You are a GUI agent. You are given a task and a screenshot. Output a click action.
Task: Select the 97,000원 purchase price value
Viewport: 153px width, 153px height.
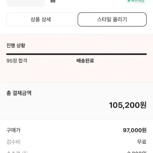[x=135, y=130]
